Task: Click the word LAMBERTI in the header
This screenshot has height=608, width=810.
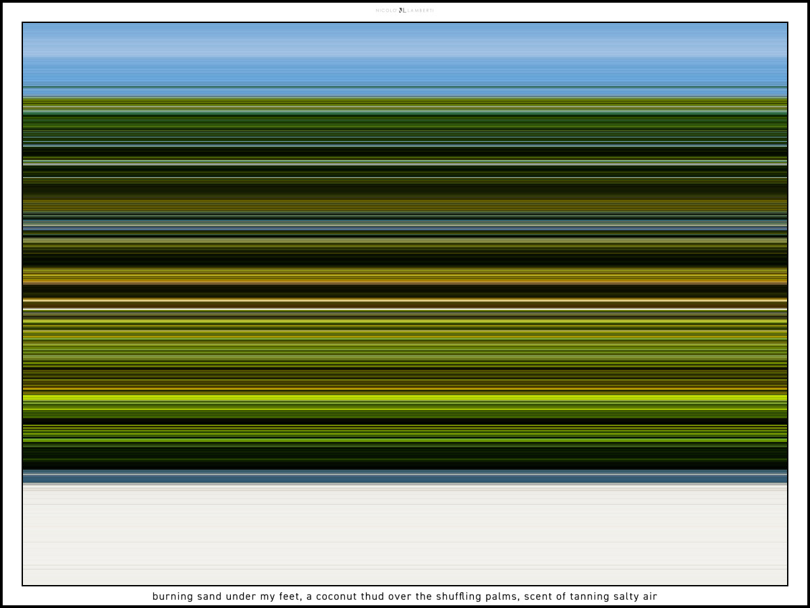Action: (421, 11)
